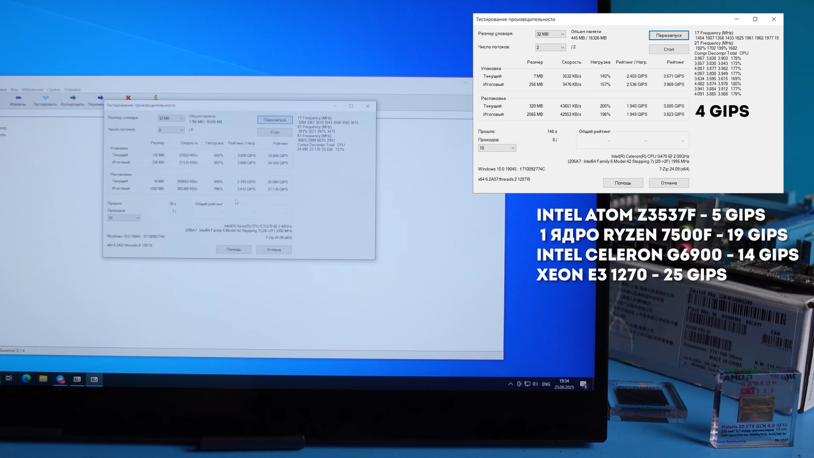Open the notification center tray icon
This screenshot has height=458, width=814.
coord(584,384)
